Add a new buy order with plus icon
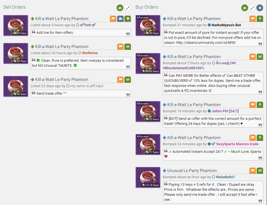Screen dimensions: 267x205 pyautogui.click(x=260, y=8)
